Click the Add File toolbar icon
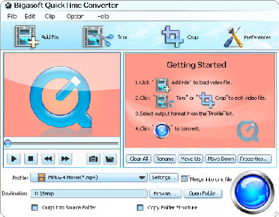Viewport: 279px width, 217px height. (27, 36)
